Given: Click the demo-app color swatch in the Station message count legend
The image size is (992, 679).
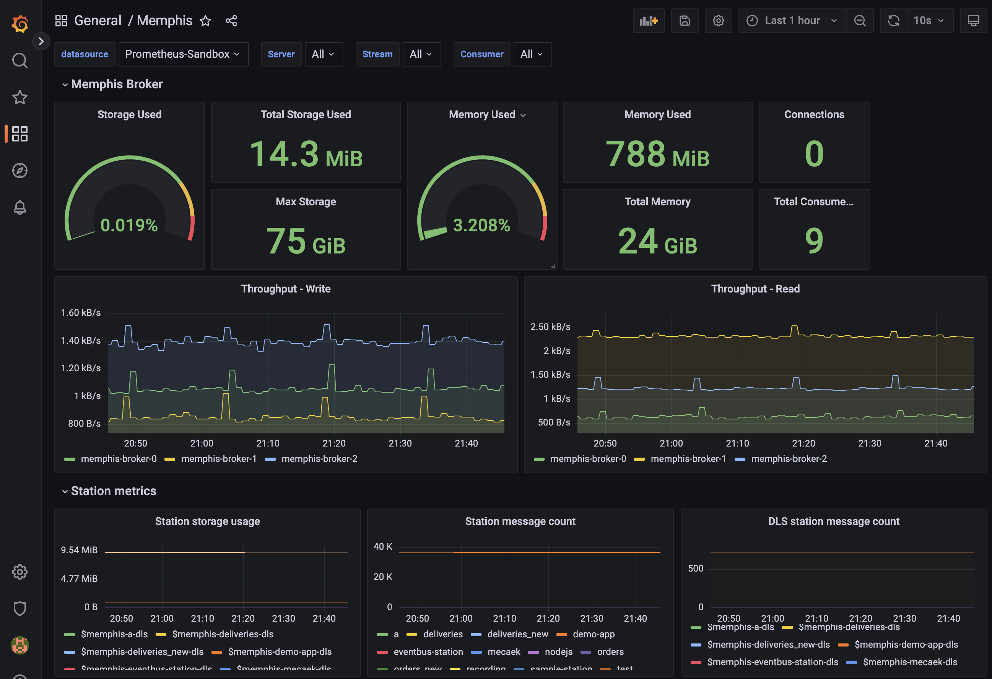Looking at the screenshot, I should point(561,635).
